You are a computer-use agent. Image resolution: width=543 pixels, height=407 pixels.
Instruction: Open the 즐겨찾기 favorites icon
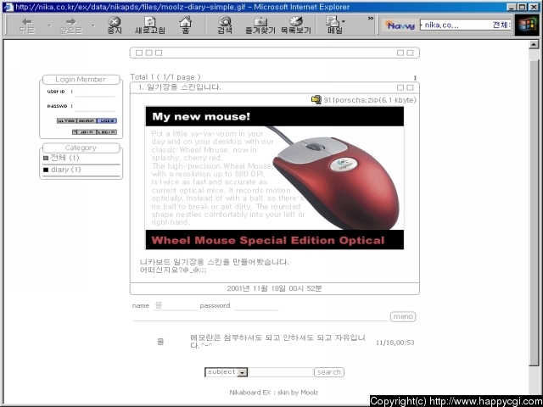click(x=260, y=26)
